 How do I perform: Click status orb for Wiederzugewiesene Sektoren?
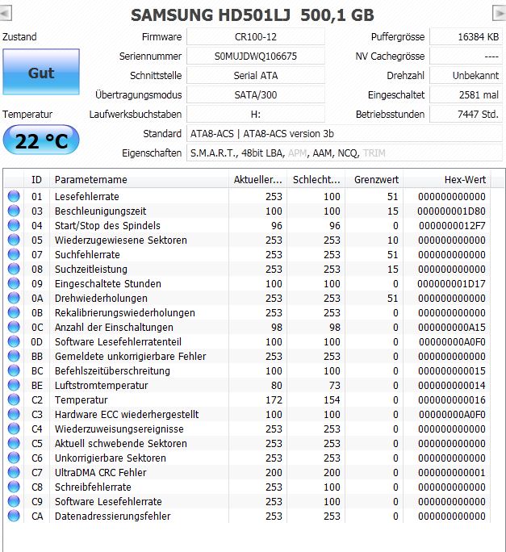pos(14,240)
